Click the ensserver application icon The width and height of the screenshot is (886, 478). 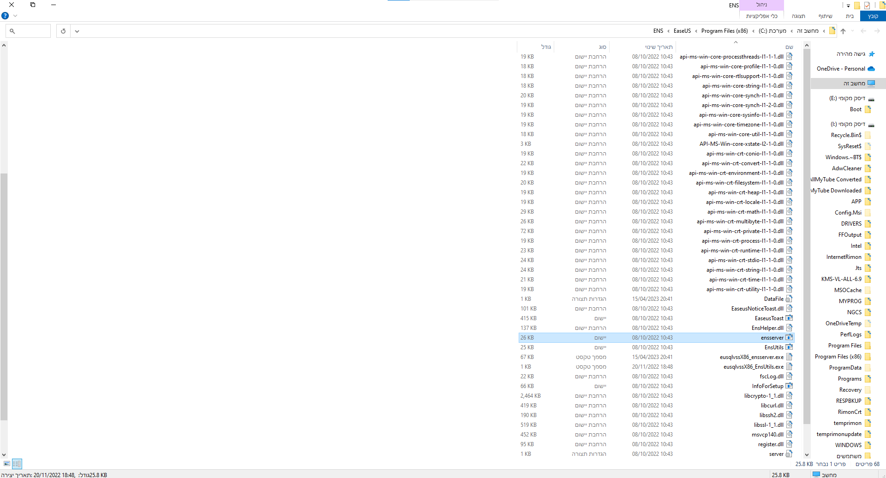[x=789, y=338]
